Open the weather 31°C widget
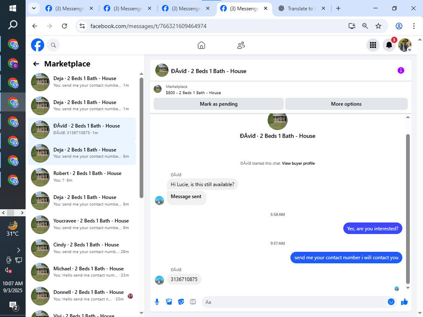 [x=13, y=229]
